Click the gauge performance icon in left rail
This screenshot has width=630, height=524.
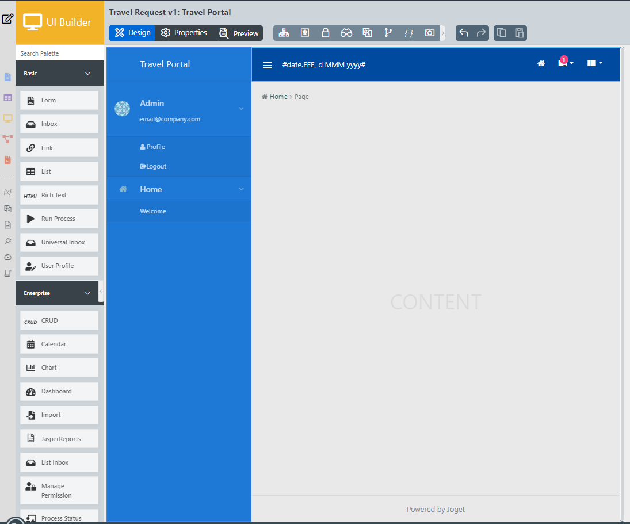(x=7, y=257)
